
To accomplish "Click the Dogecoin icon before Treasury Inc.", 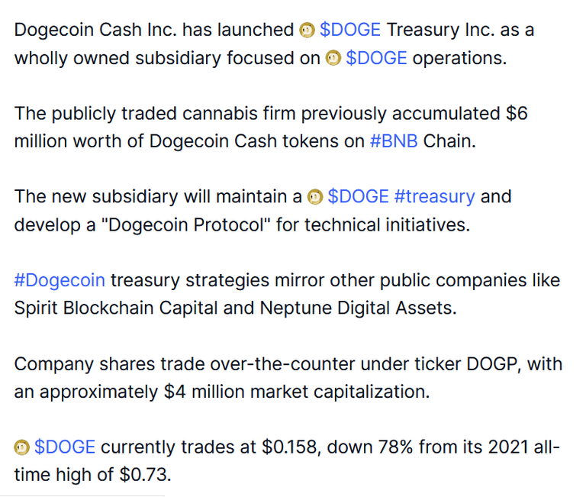I will [307, 31].
